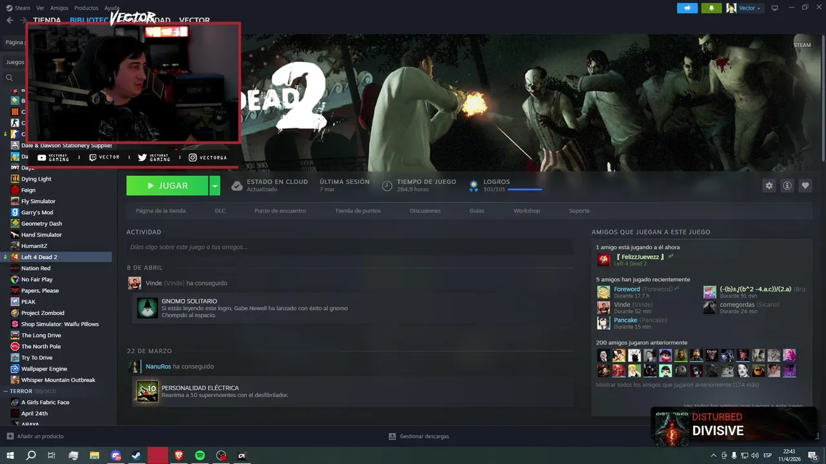
Task: Open Steam from the Windows taskbar
Action: point(137,456)
